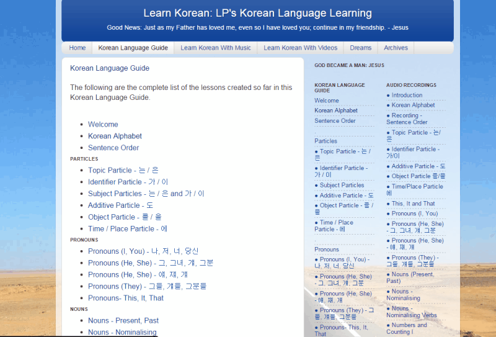Click Sentence Order in sidebar guide

point(335,121)
